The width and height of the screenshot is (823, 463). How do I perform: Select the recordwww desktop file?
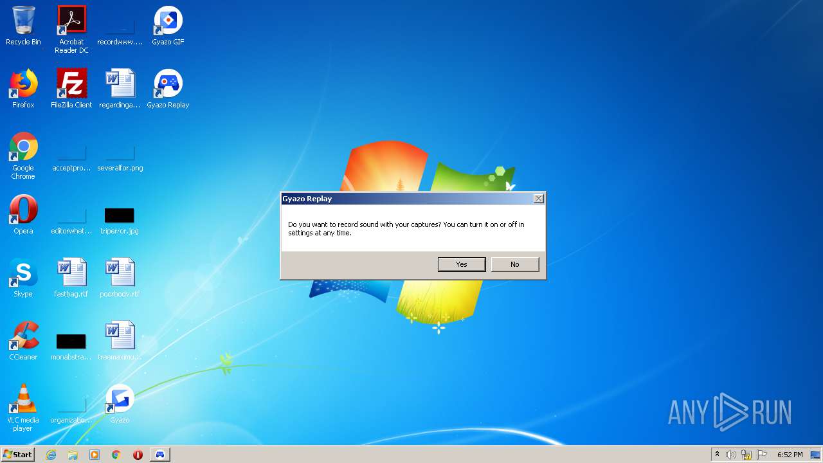pyautogui.click(x=120, y=30)
